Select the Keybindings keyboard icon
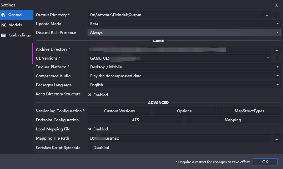Viewport: 283px width, 169px height. tap(3, 35)
